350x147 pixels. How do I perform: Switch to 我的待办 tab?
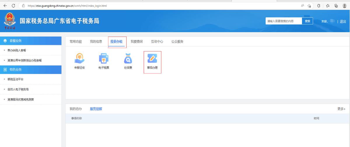point(76,109)
